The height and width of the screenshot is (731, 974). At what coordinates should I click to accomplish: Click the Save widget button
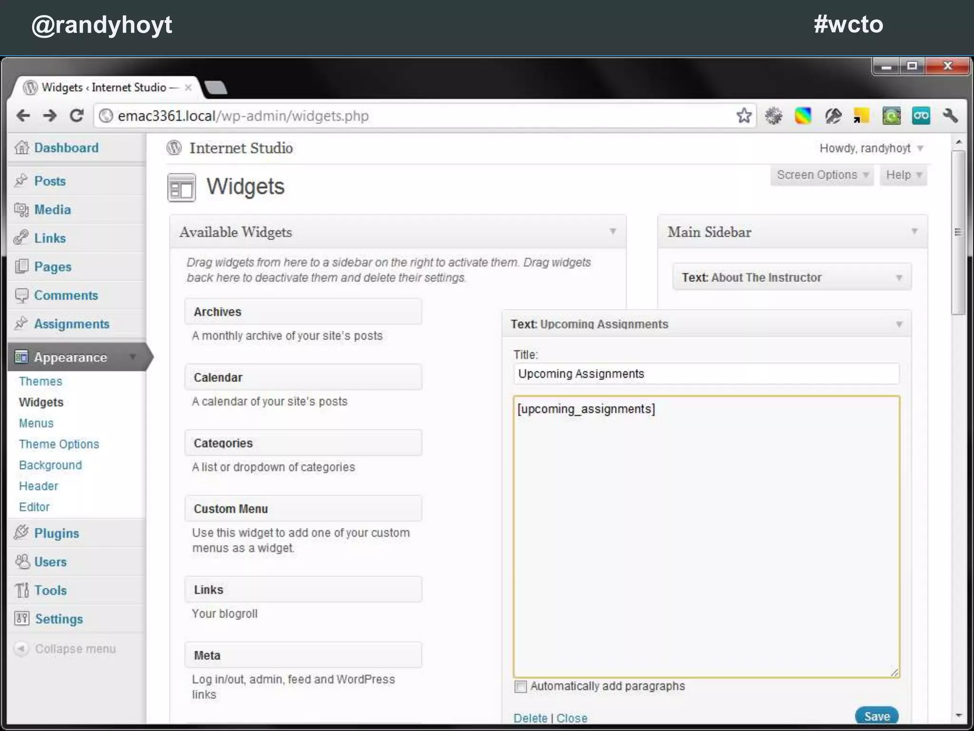[x=877, y=716]
